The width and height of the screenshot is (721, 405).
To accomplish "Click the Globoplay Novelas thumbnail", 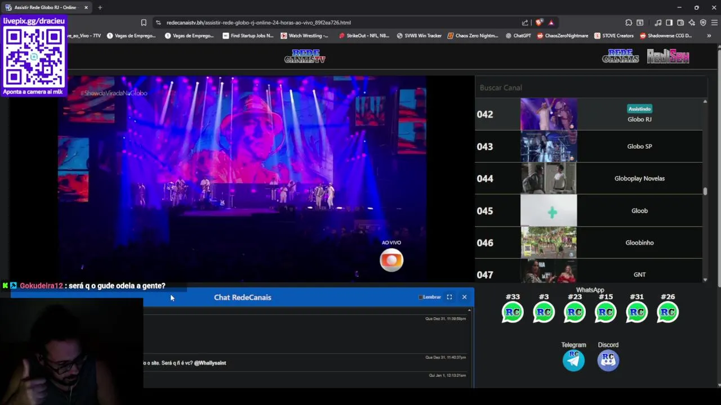I will click(549, 178).
